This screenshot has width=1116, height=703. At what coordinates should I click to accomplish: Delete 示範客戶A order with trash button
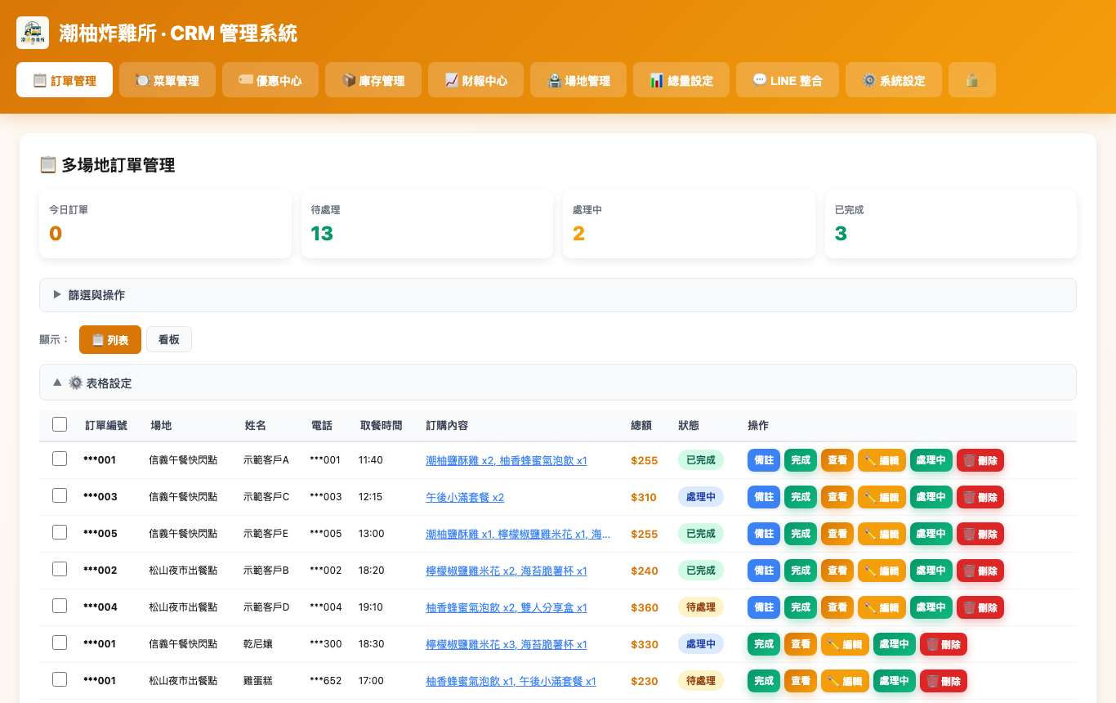[980, 460]
